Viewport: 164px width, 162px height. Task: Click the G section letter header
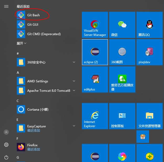[x=18, y=158]
